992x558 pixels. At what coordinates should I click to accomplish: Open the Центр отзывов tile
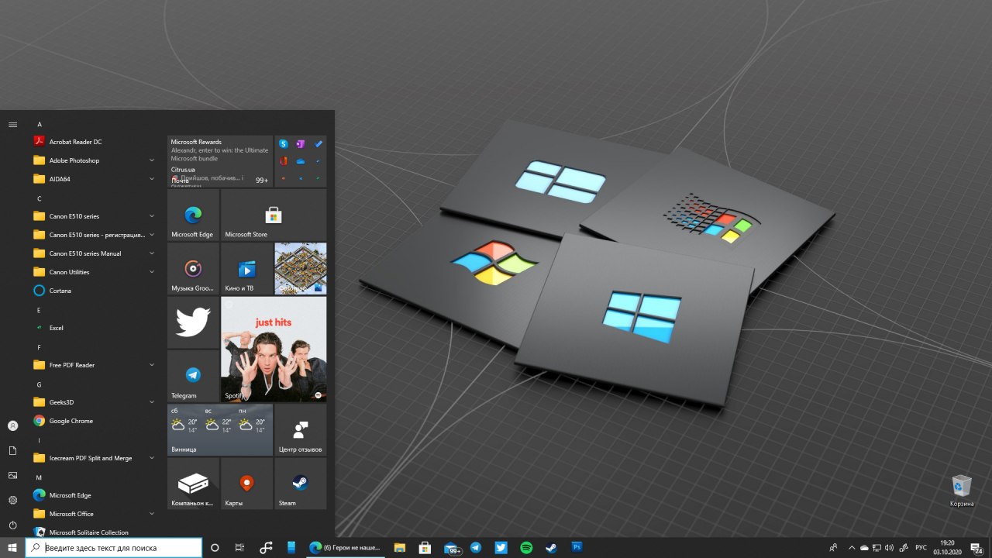tap(300, 429)
